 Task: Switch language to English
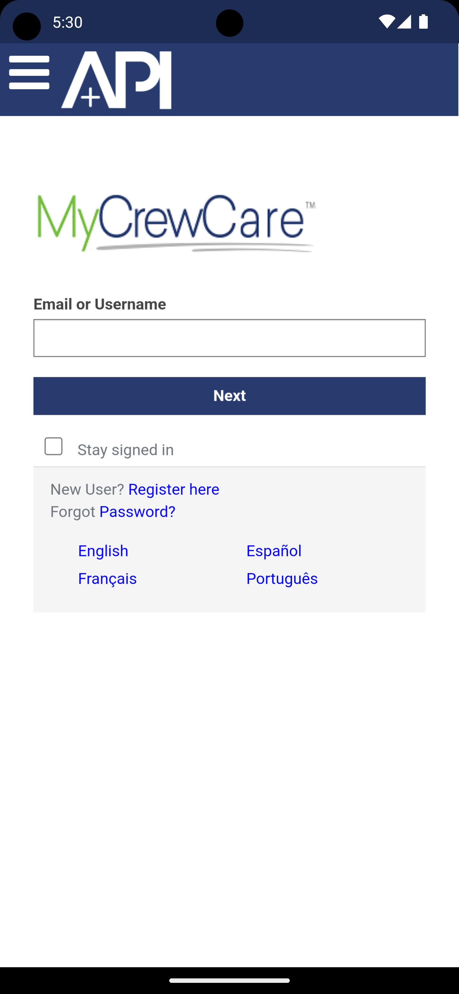(x=103, y=551)
